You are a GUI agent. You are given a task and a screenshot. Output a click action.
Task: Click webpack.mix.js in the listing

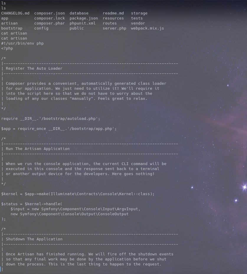click(x=148, y=28)
